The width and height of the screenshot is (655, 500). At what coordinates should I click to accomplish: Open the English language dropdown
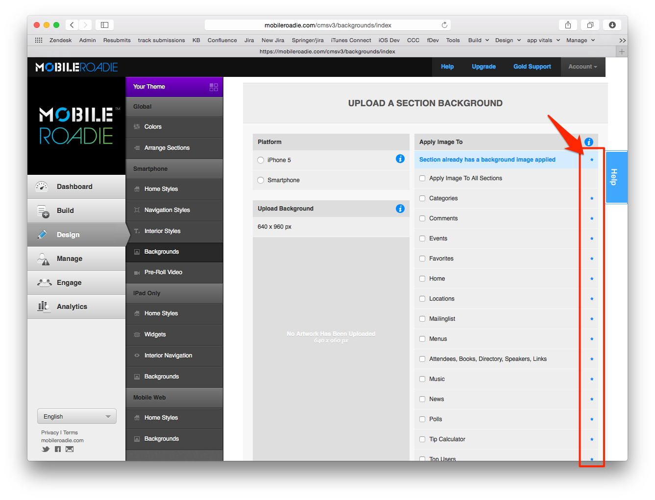point(77,416)
